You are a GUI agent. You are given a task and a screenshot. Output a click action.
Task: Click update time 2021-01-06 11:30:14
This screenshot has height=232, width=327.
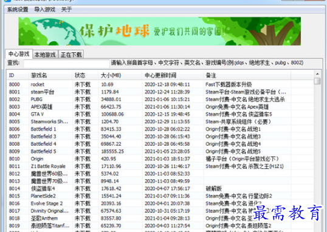(x=167, y=107)
